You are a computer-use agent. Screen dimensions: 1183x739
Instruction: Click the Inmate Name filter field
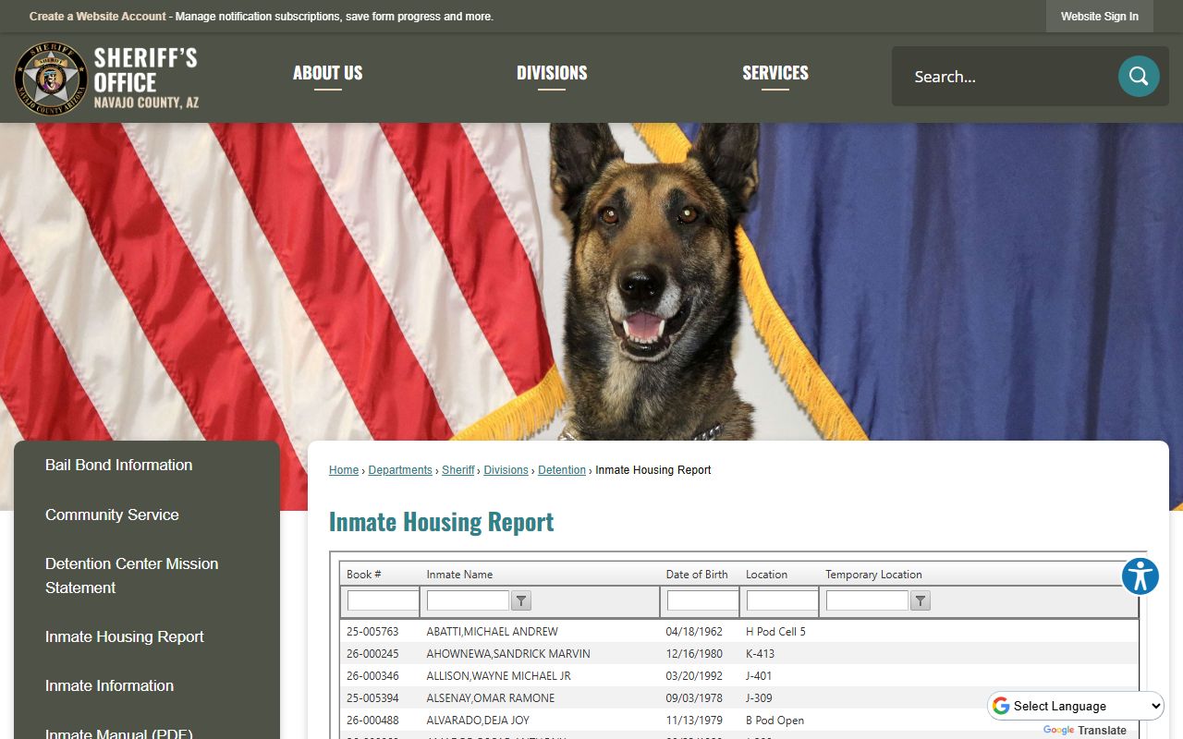[x=468, y=600]
